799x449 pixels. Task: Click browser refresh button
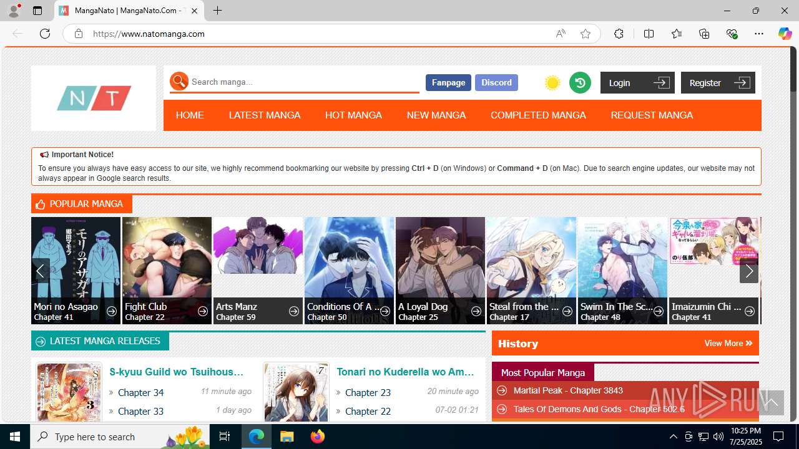point(45,34)
